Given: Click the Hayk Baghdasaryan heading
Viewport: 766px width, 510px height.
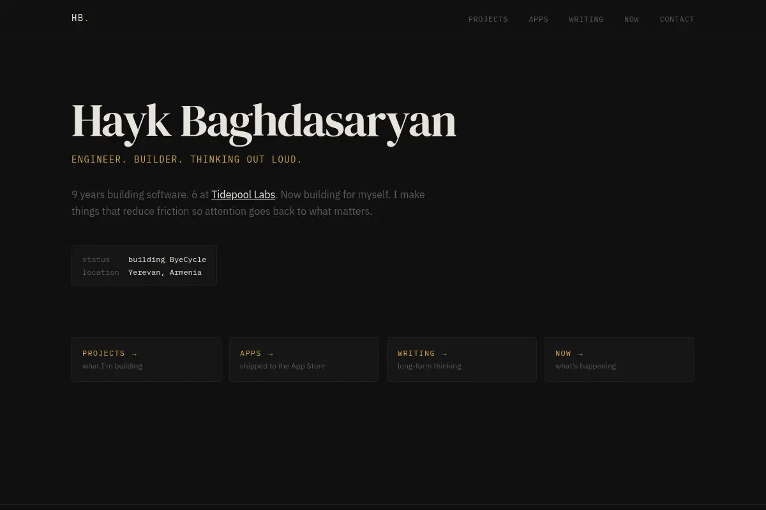Looking at the screenshot, I should 264,121.
